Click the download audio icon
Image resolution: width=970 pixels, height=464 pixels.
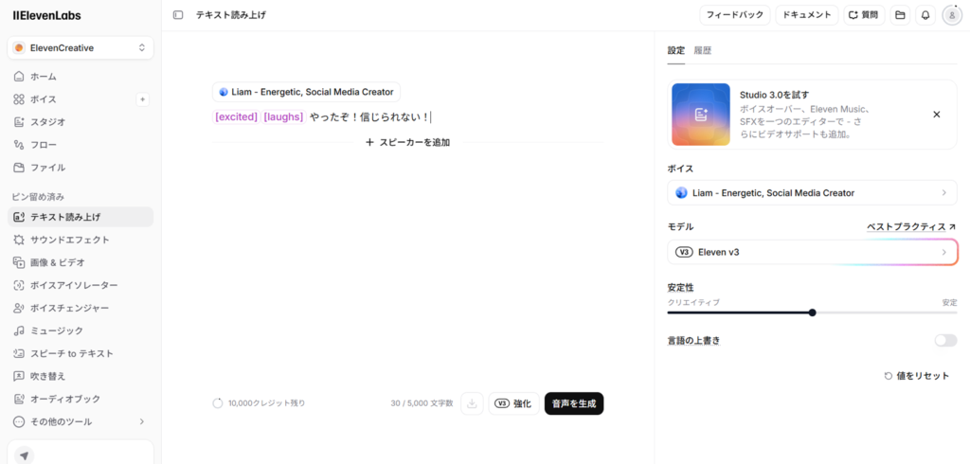pos(472,403)
